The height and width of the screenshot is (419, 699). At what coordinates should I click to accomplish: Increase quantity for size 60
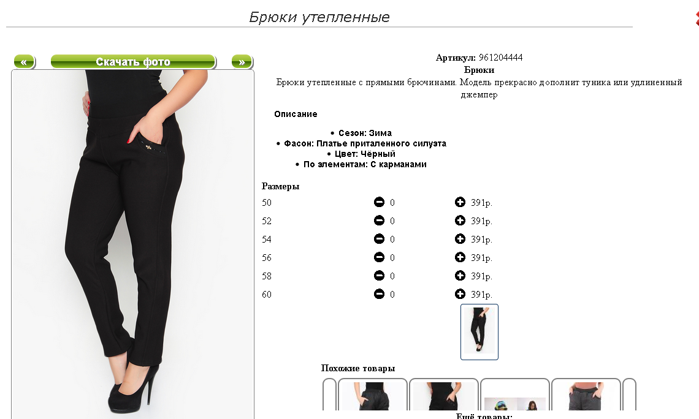pyautogui.click(x=460, y=294)
